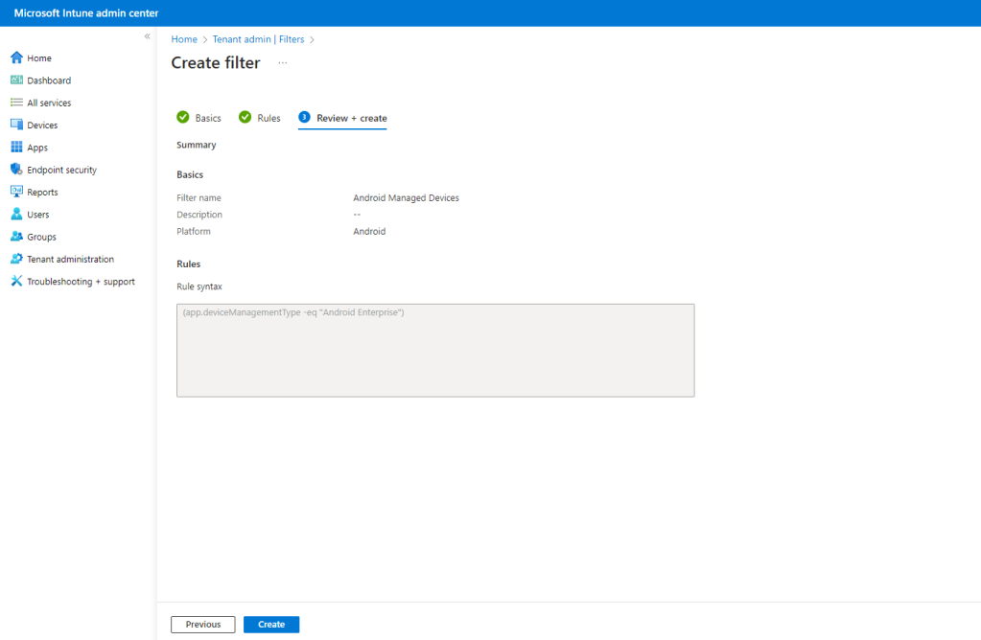This screenshot has height=640, width=981.
Task: Select the Review + create tab
Action: coord(342,118)
